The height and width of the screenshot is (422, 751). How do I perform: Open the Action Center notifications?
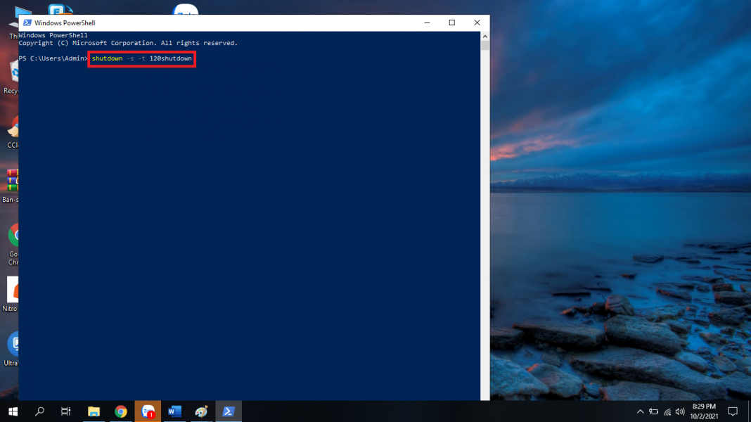pyautogui.click(x=733, y=411)
